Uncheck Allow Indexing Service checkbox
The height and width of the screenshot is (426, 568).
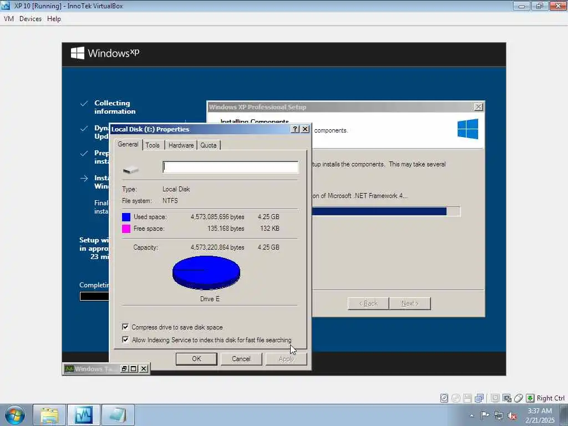[x=125, y=340]
